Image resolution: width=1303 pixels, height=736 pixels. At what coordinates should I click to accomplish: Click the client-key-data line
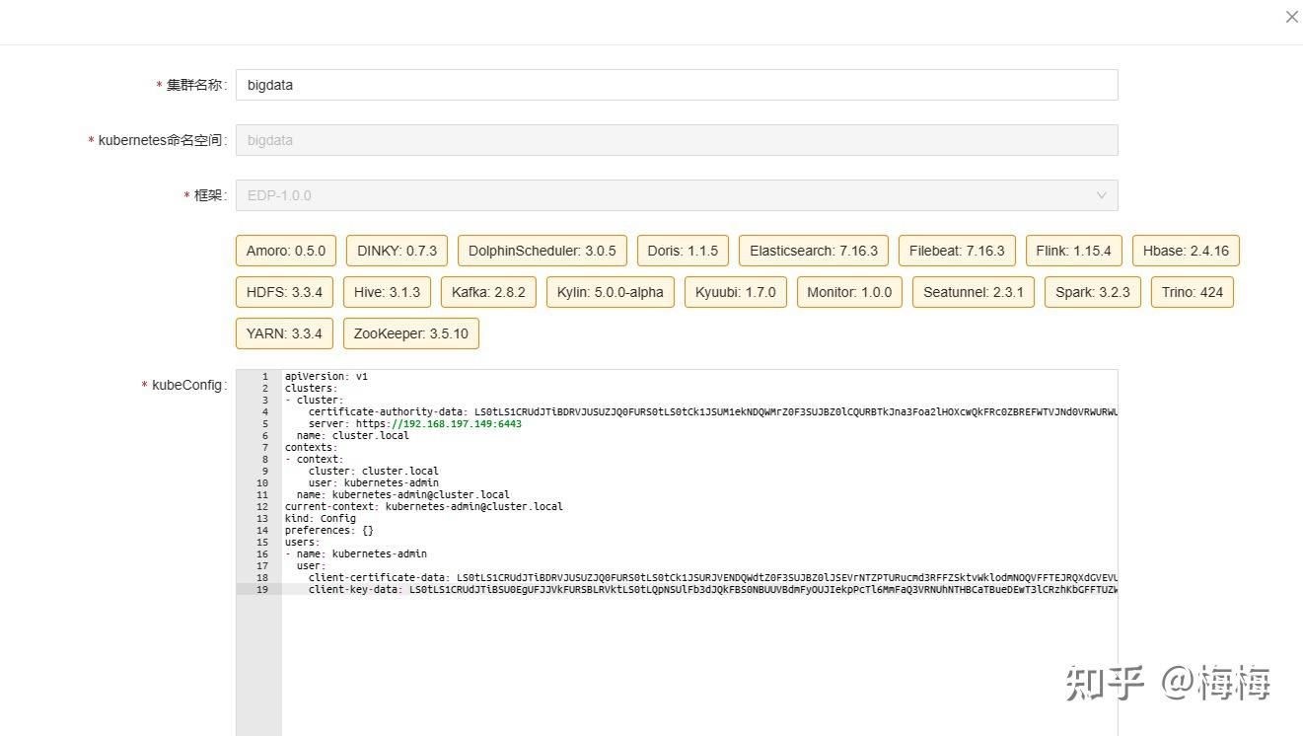(x=712, y=589)
